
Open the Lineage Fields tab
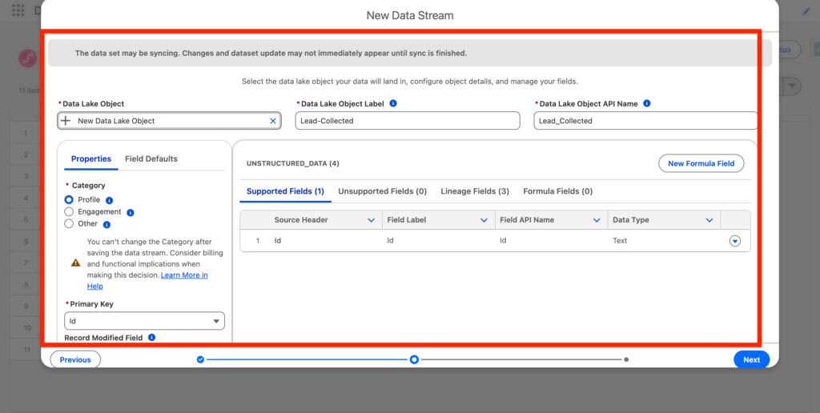pos(476,191)
